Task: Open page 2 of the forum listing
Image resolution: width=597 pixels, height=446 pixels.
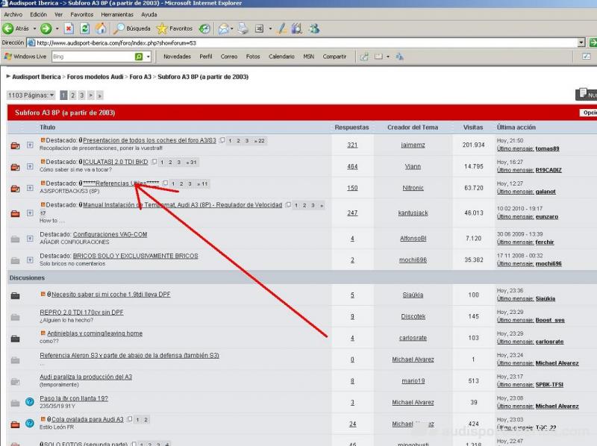Action: point(72,95)
